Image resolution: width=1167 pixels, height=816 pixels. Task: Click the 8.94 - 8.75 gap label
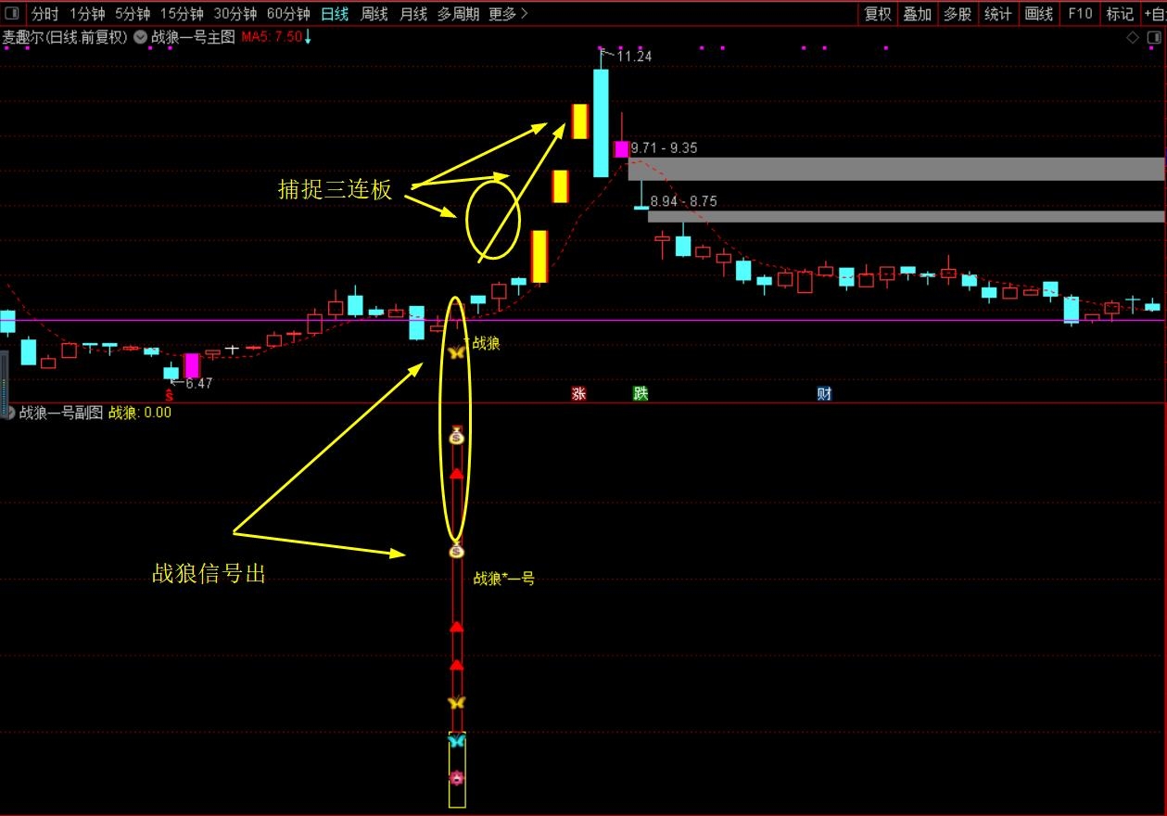pos(683,201)
